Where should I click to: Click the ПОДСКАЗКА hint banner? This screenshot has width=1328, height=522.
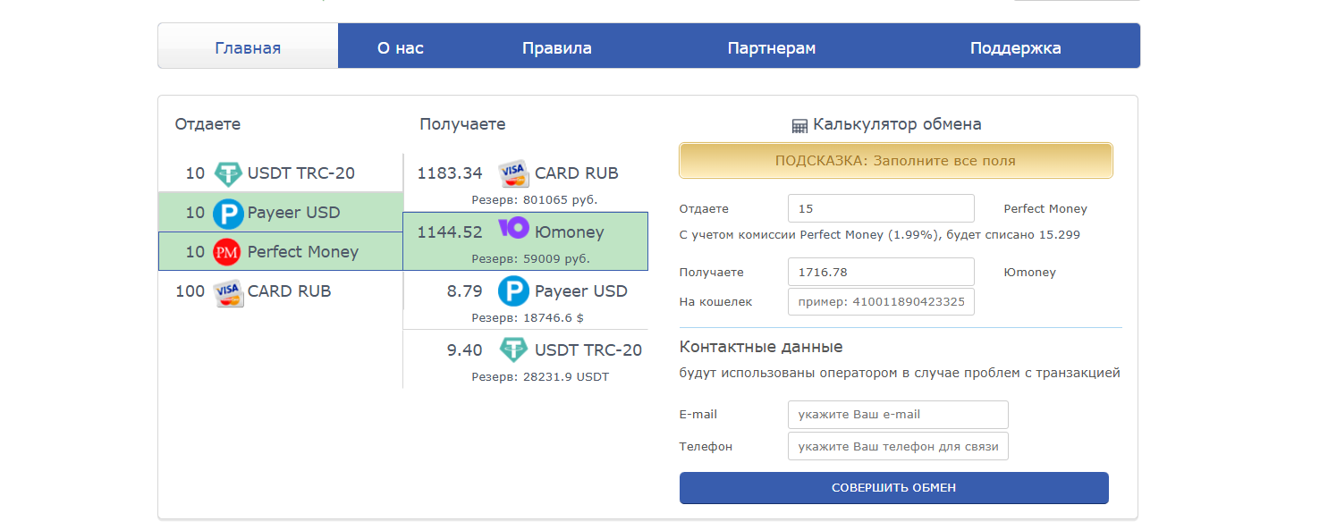pos(895,160)
